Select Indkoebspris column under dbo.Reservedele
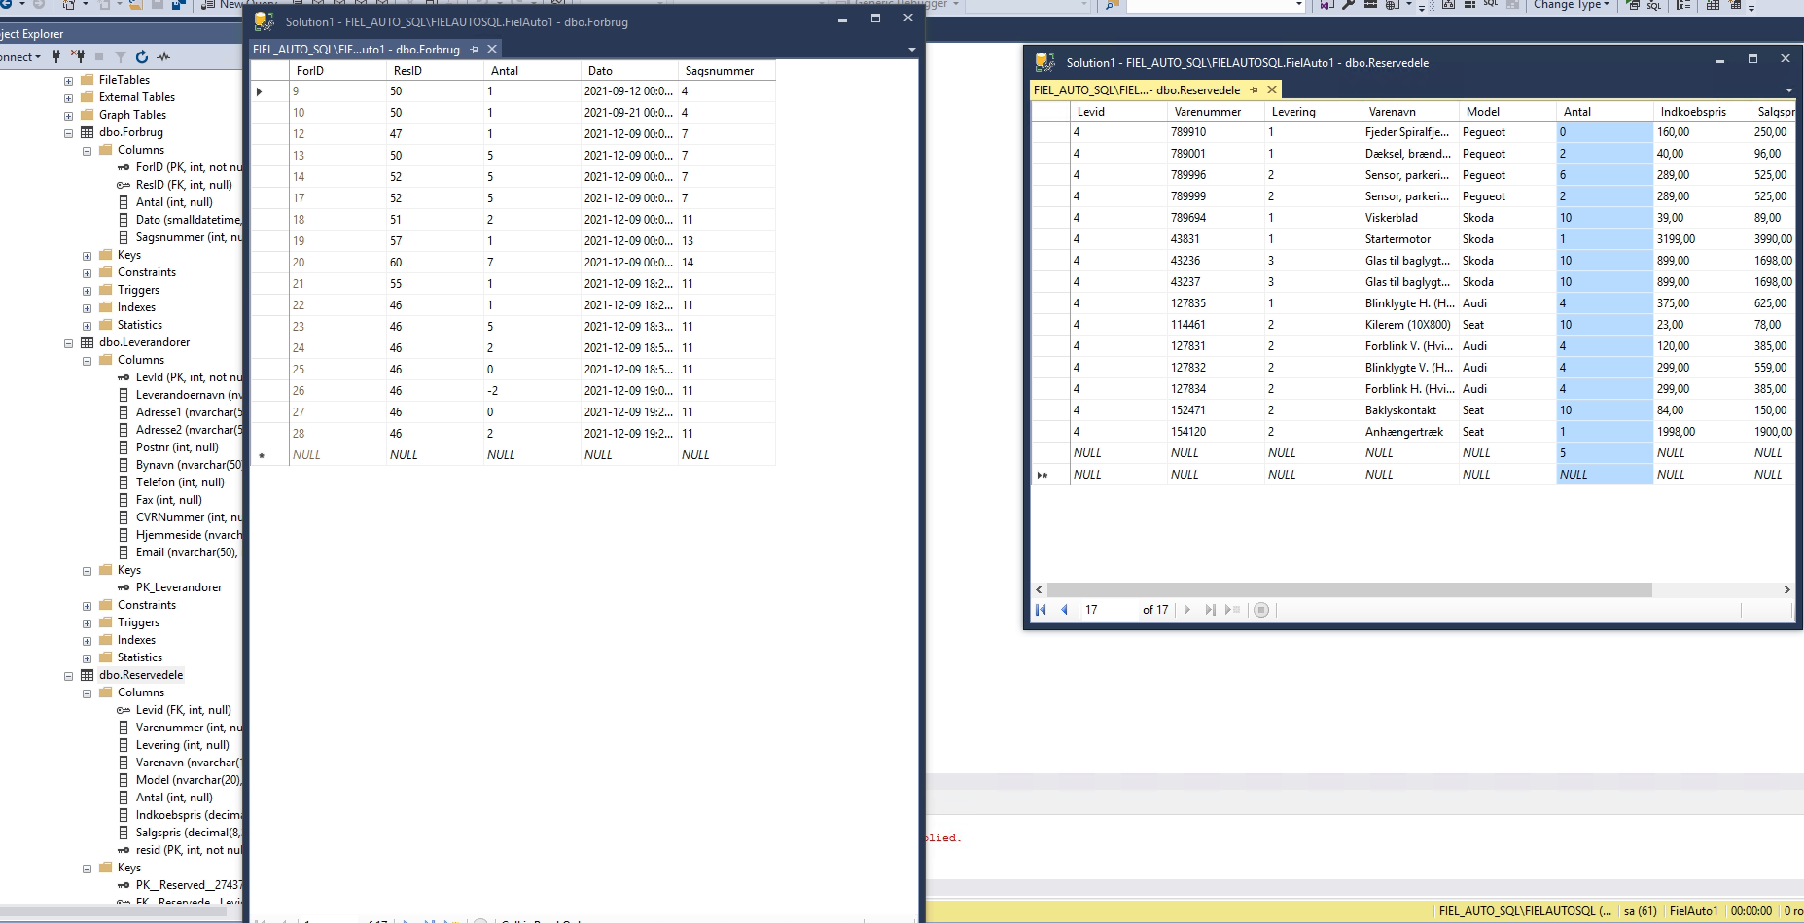This screenshot has height=923, width=1804. 189,815
